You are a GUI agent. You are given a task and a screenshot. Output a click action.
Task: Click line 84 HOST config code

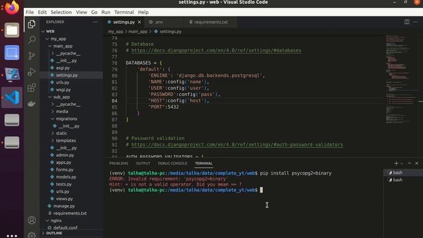(178, 100)
